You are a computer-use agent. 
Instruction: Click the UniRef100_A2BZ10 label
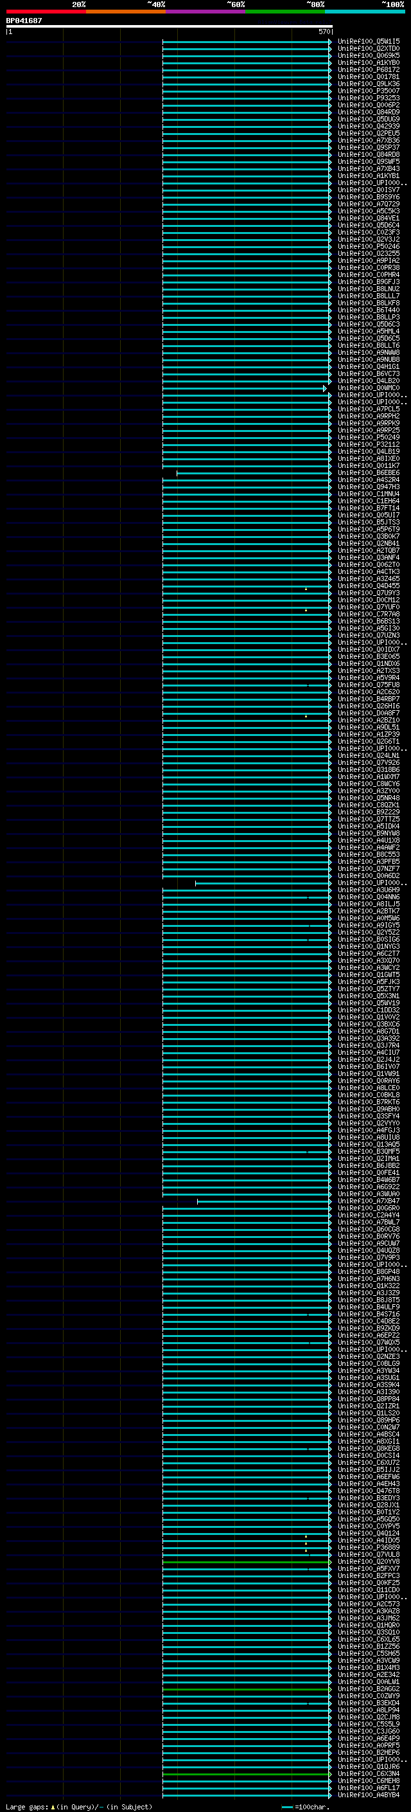coord(368,721)
